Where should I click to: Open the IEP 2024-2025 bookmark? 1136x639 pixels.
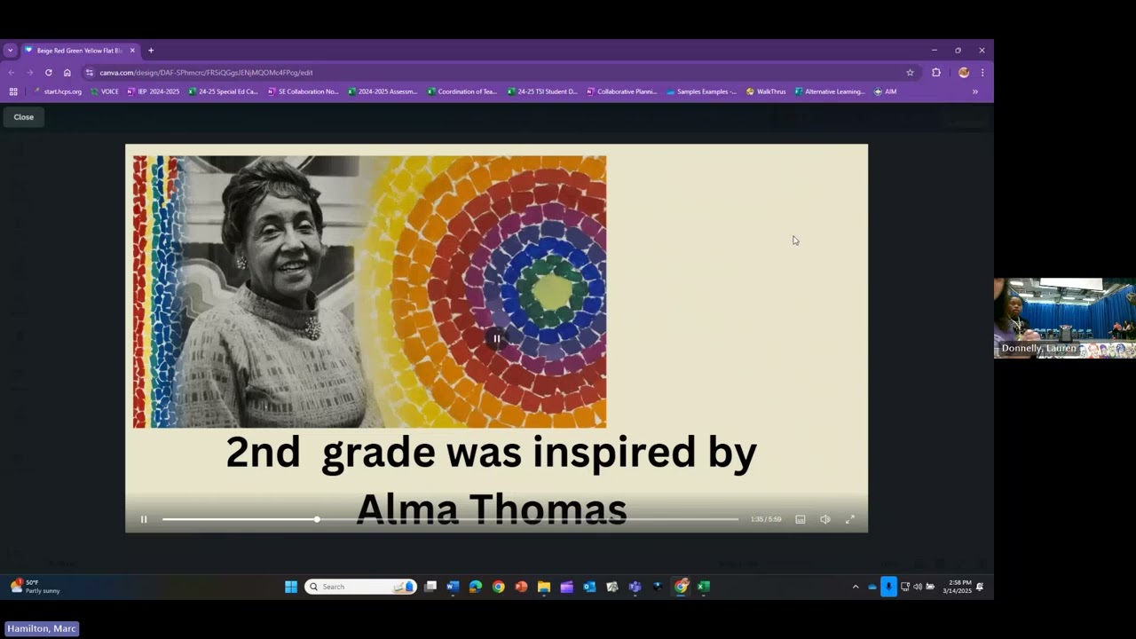point(153,91)
